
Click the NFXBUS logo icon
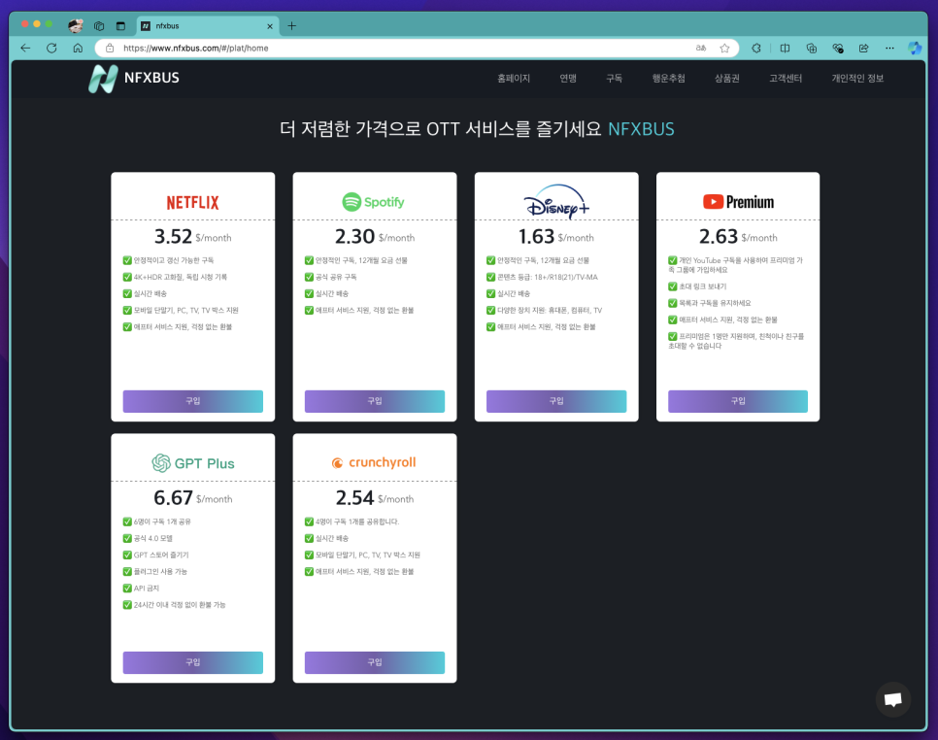103,79
